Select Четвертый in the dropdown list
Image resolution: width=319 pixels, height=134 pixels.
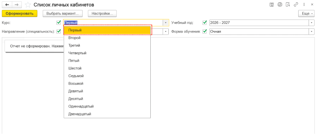[107, 53]
